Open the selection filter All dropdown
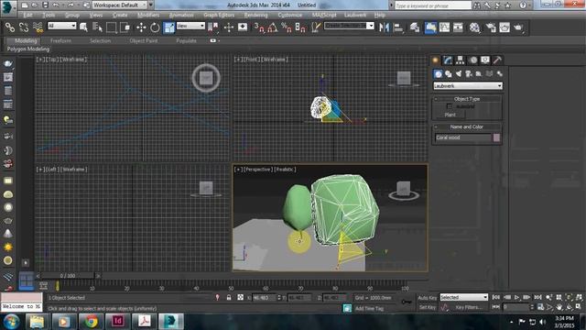Viewport: 586px width, 330px height. [61, 26]
